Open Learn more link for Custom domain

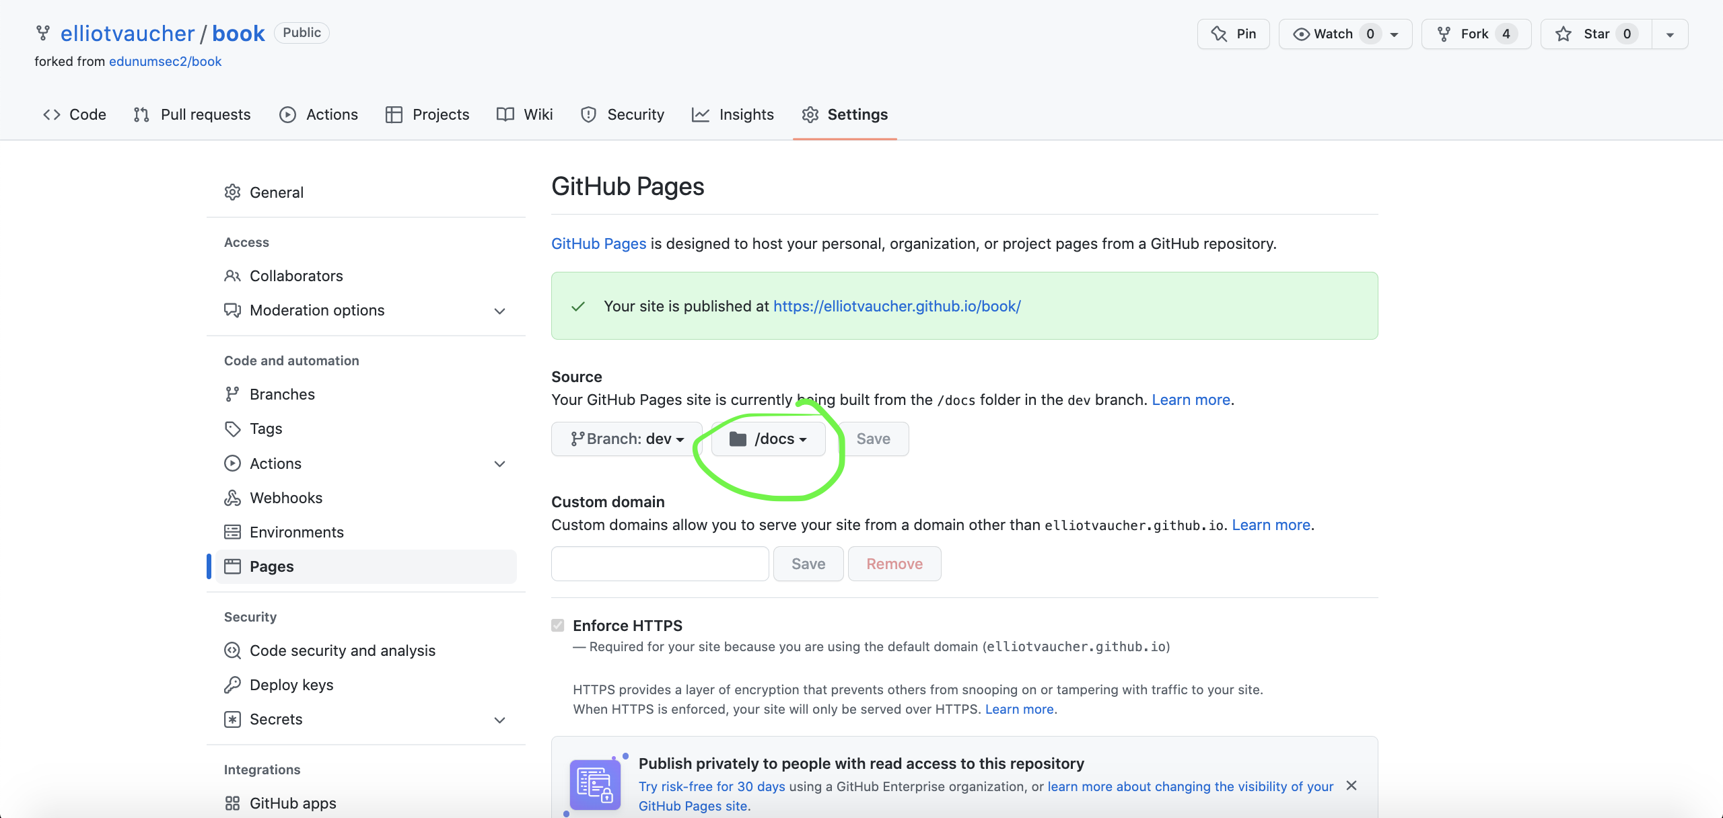tap(1271, 525)
